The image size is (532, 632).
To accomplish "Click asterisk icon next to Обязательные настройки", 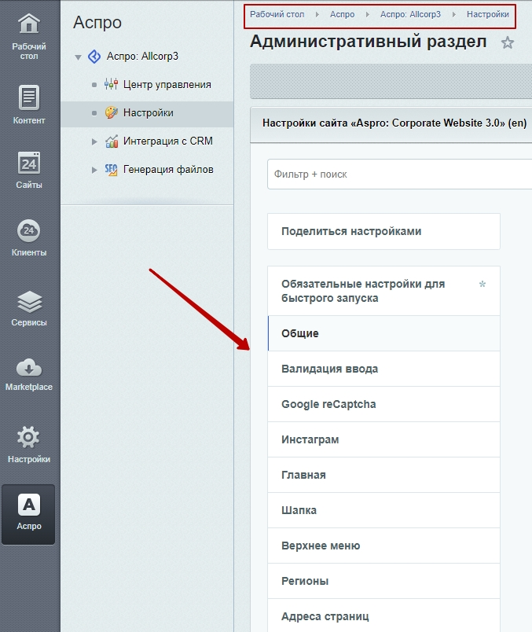I will [x=482, y=284].
